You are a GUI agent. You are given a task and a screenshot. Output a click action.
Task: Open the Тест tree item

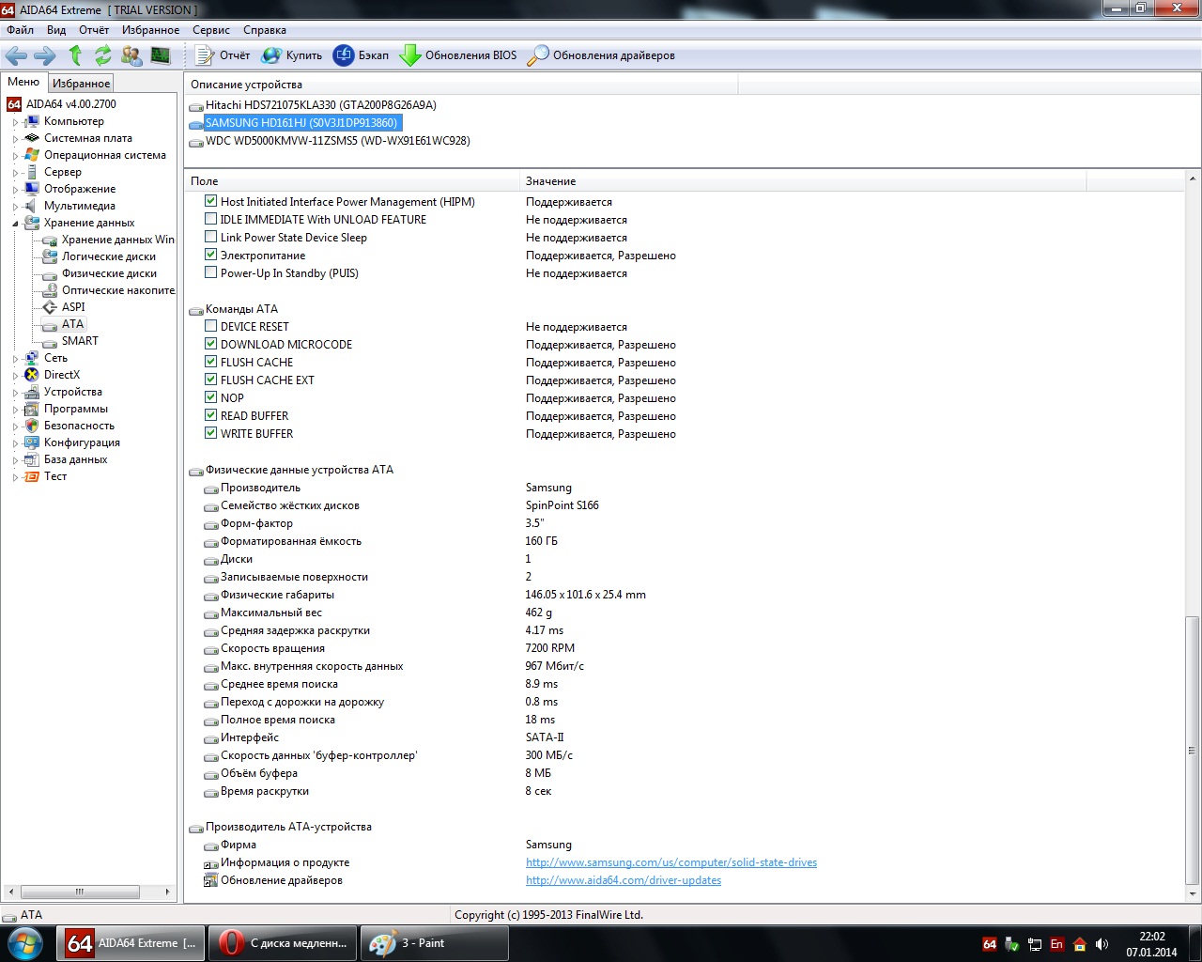click(55, 476)
